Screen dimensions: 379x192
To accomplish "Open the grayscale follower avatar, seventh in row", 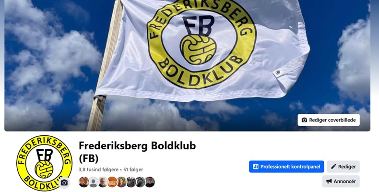I will coord(141,182).
